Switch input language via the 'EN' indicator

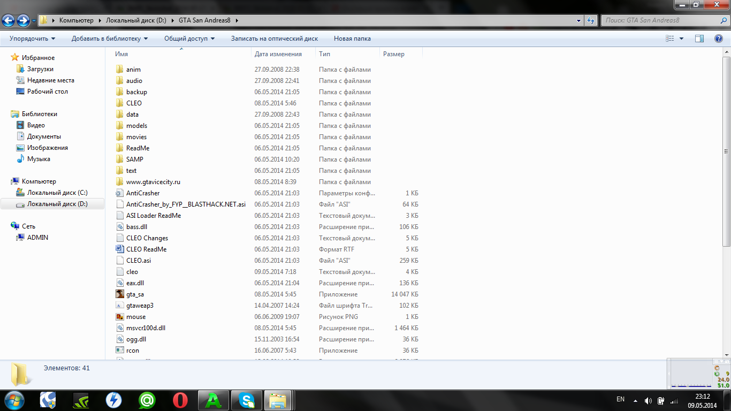[x=621, y=399]
